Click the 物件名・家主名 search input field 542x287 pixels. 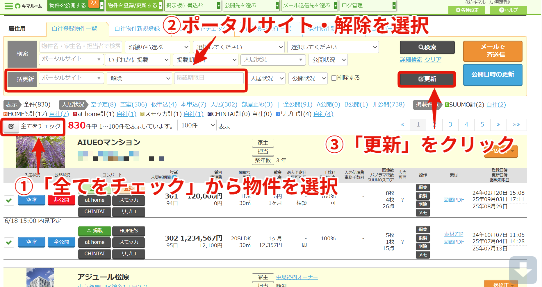[81, 46]
